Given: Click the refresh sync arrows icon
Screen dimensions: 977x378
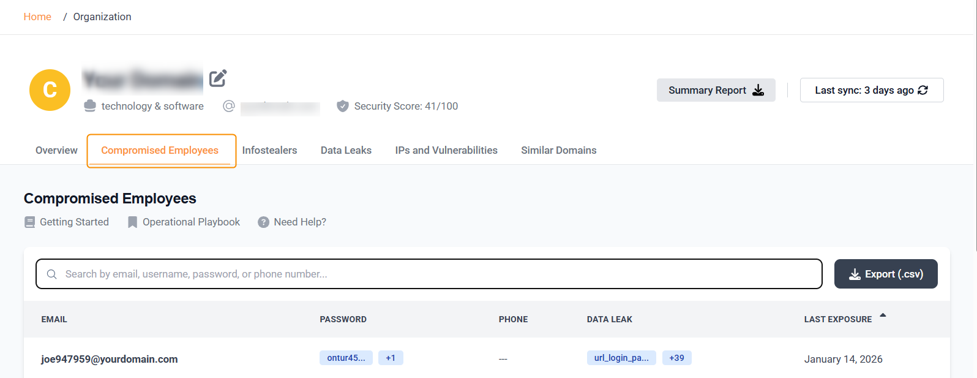Looking at the screenshot, I should click(923, 90).
